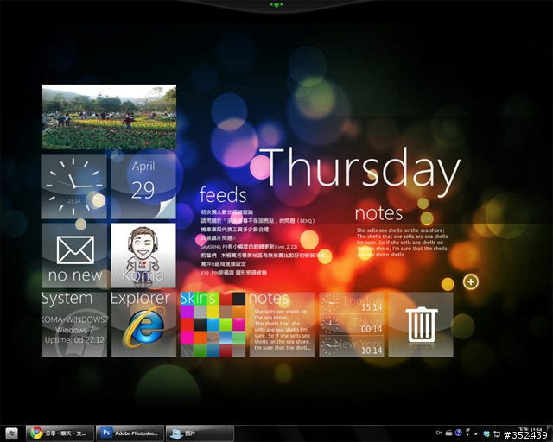Viewport: 553px width, 442px height.
Task: Open the SAMSUNG P3 ver.2.22 feed item
Action: 249,247
